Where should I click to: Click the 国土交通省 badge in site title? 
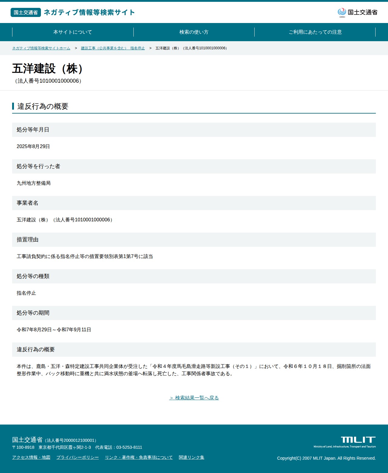pyautogui.click(x=26, y=12)
